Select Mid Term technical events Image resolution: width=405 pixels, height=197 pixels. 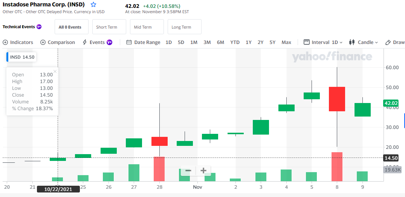(147, 27)
